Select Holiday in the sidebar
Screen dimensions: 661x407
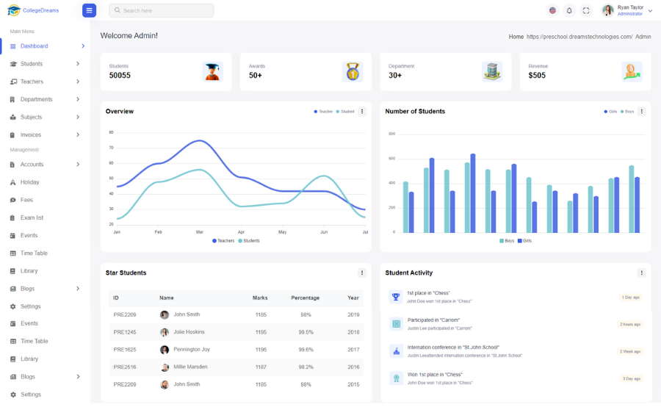29,182
